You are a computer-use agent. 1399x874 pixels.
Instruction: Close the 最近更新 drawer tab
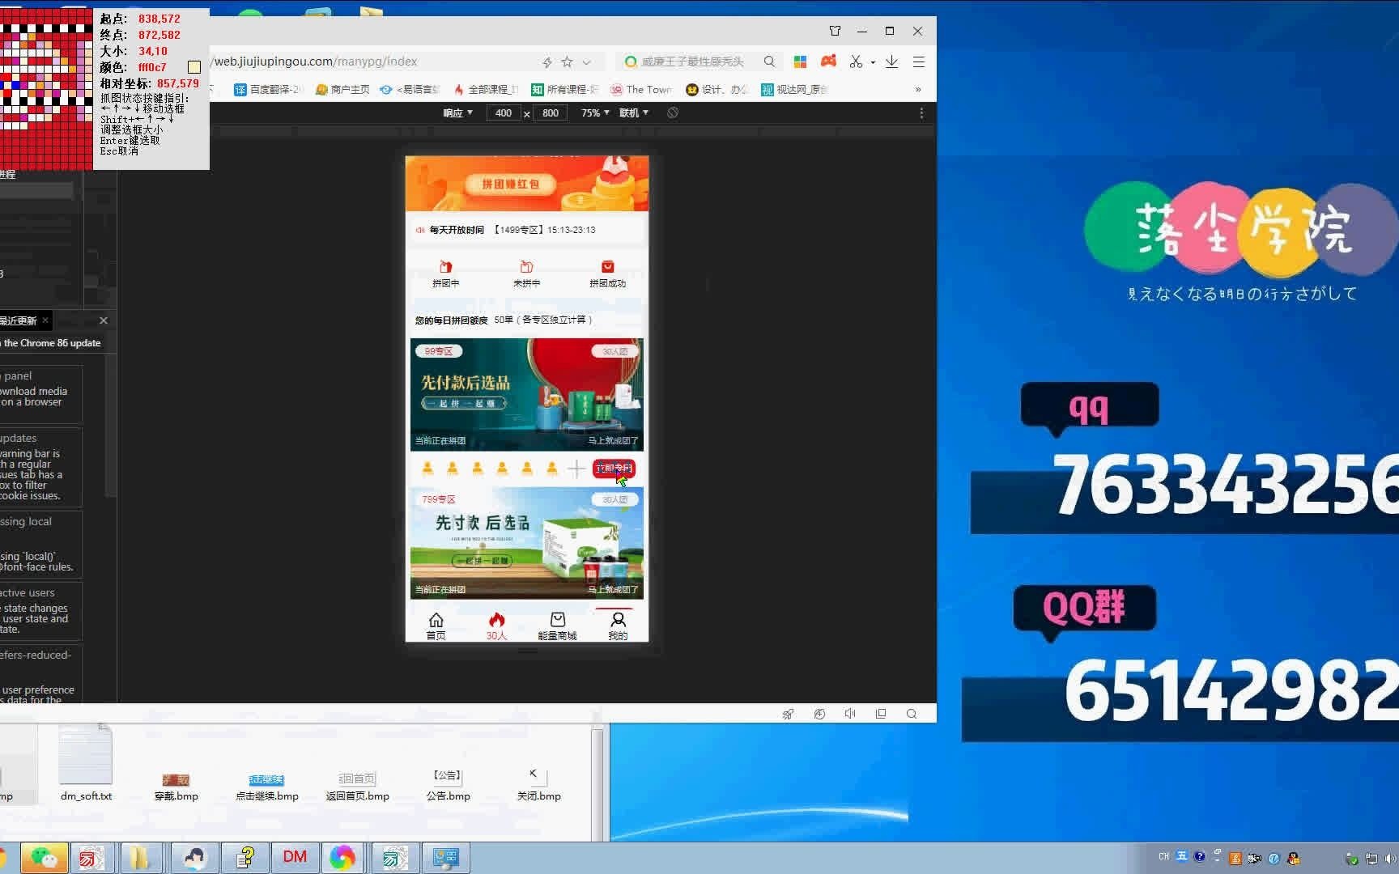click(x=45, y=320)
